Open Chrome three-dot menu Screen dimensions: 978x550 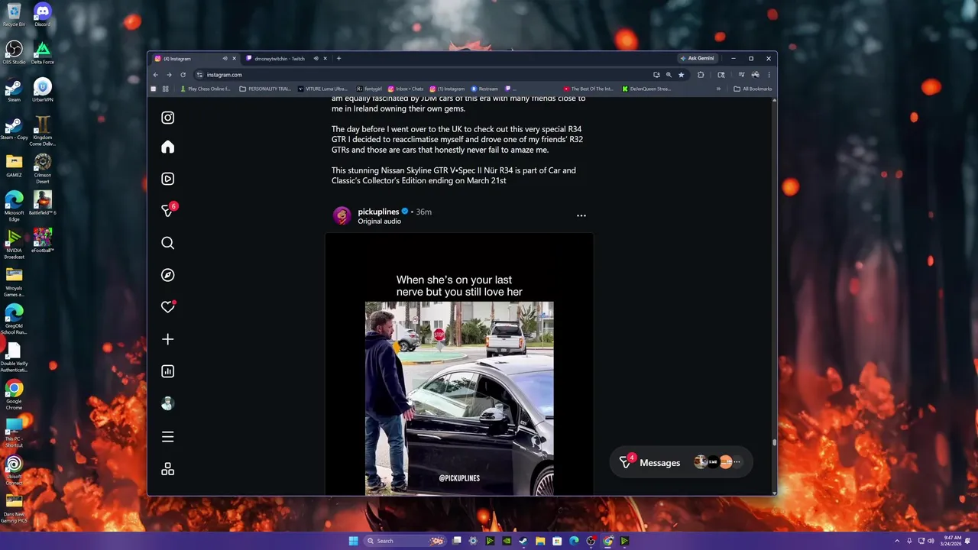point(769,75)
